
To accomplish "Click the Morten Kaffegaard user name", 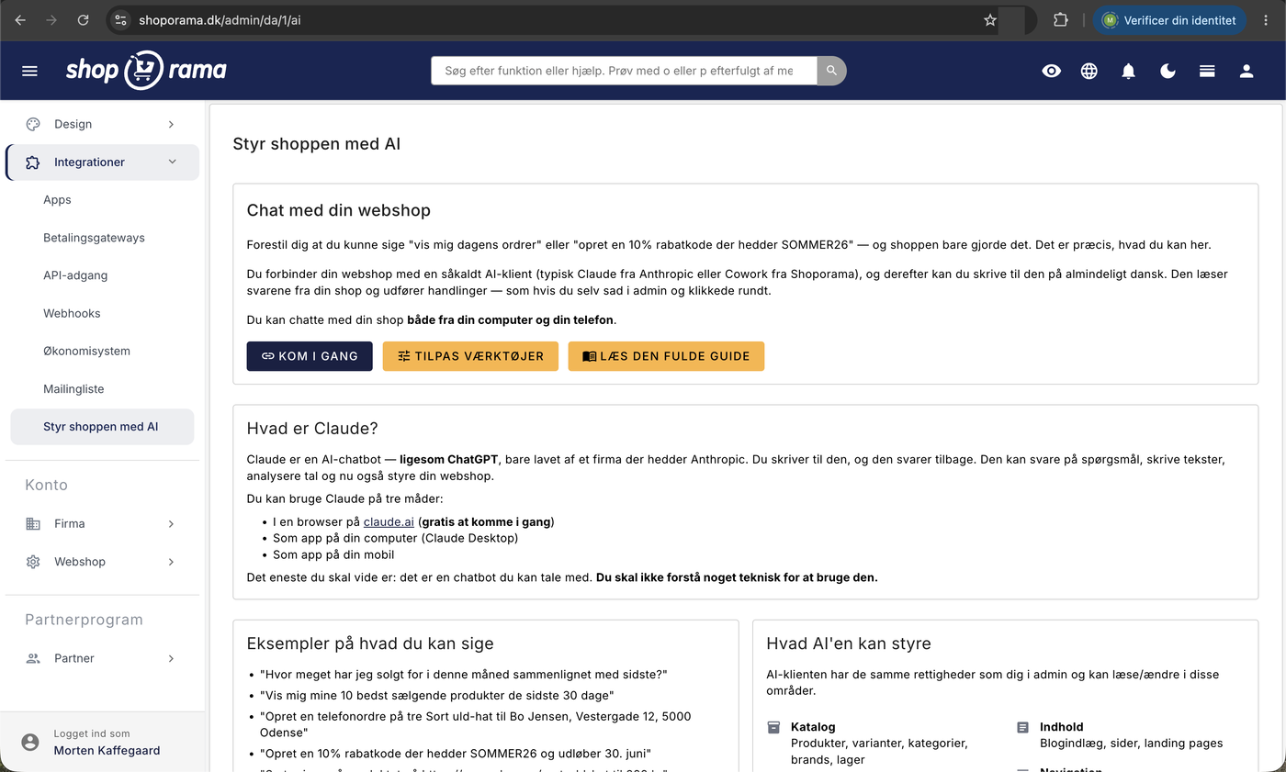I will coord(107,751).
